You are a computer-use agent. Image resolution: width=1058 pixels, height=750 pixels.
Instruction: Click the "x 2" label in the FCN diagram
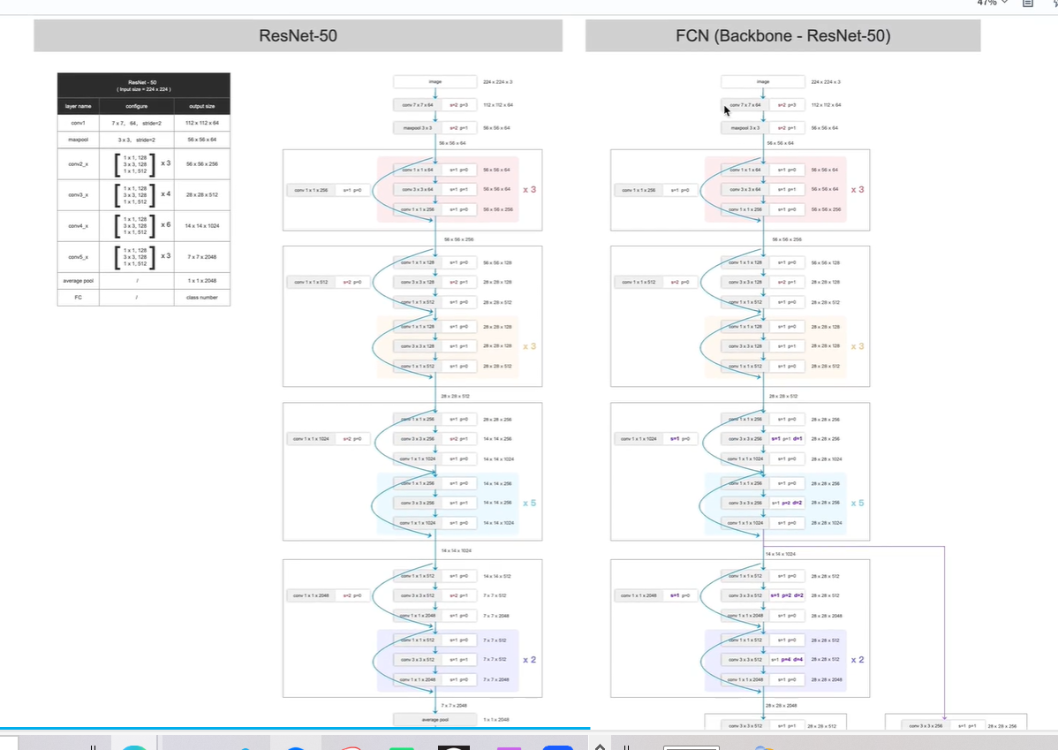(x=857, y=660)
